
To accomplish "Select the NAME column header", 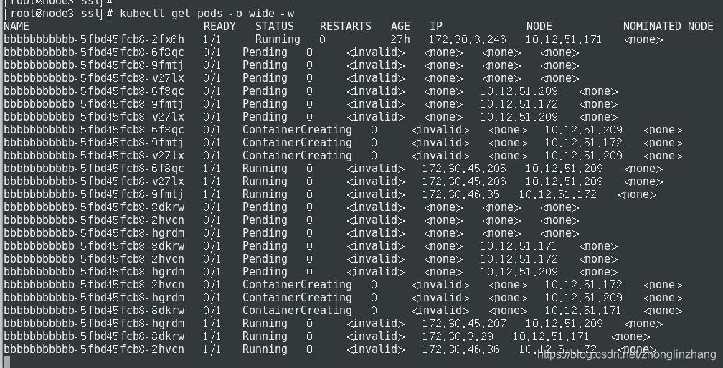I will pyautogui.click(x=16, y=27).
